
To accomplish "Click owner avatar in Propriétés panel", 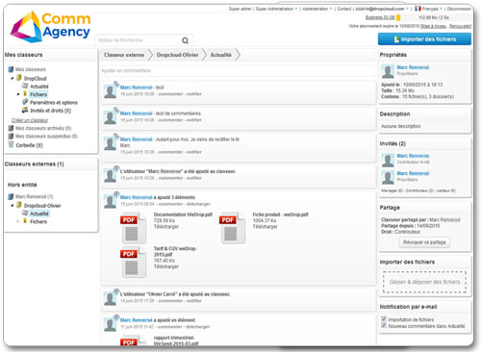I will point(388,71).
